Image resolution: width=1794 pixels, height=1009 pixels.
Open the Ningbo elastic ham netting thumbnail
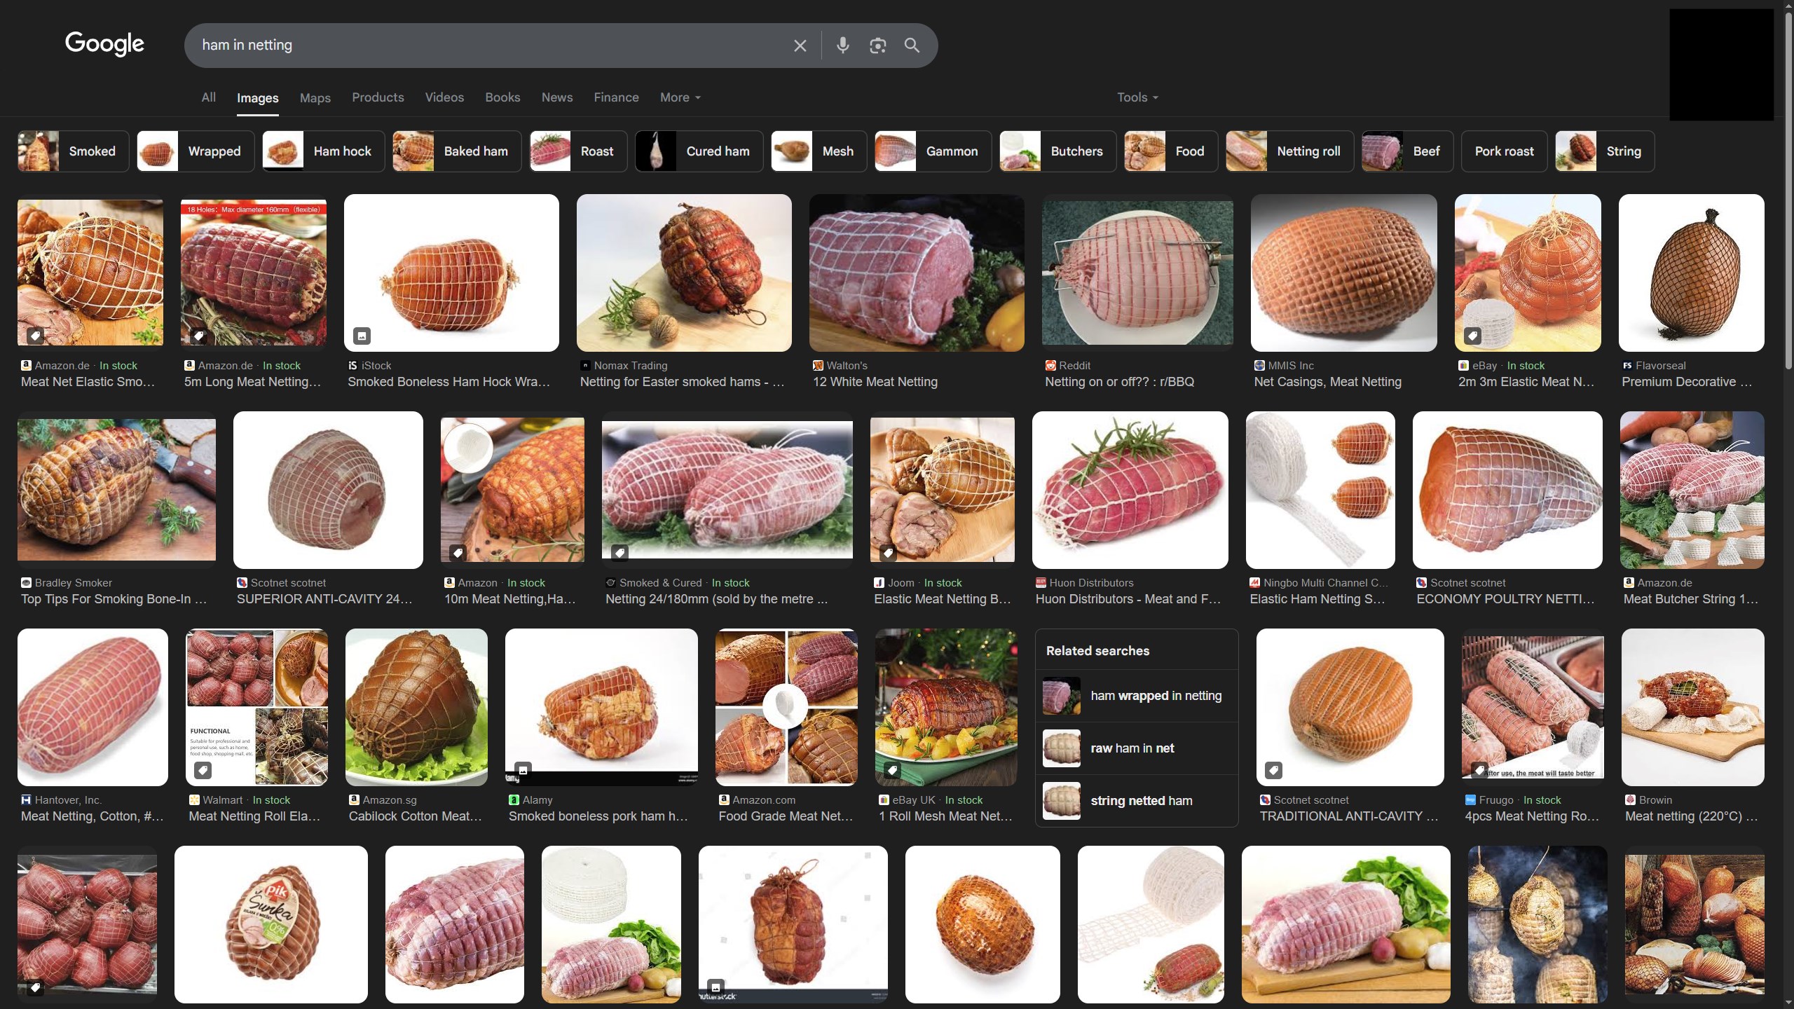pyautogui.click(x=1320, y=490)
